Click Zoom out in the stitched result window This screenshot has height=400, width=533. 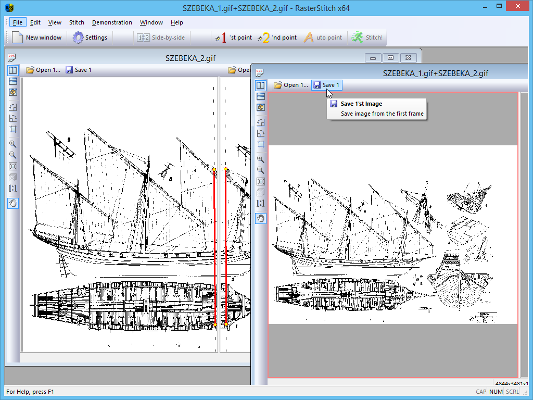261,170
